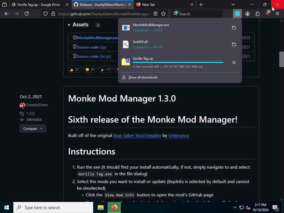This screenshot has width=284, height=213.
Task: Click the page vertical scrollbar thumb
Action: pyautogui.click(x=282, y=59)
